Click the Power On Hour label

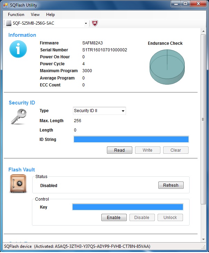(x=55, y=57)
